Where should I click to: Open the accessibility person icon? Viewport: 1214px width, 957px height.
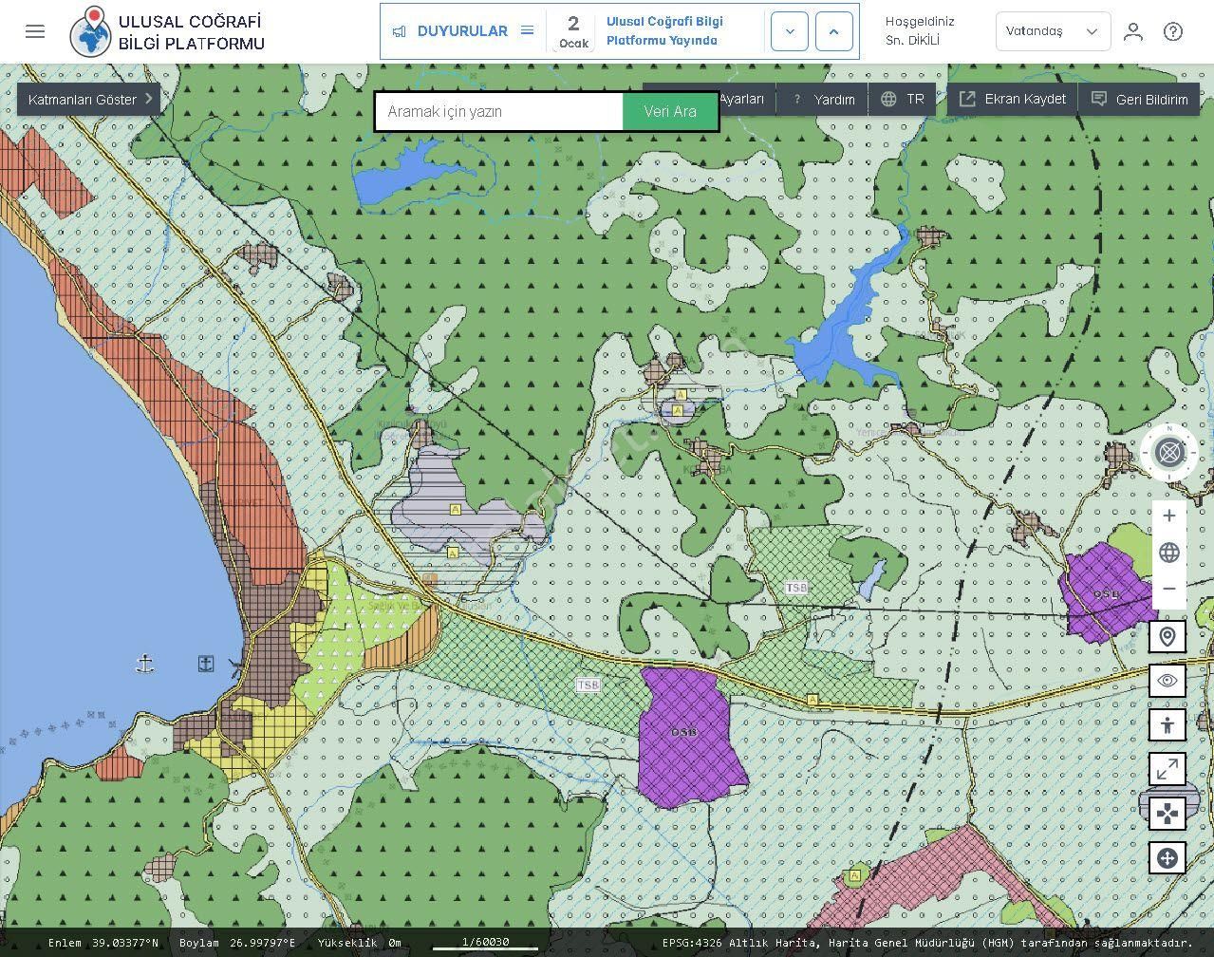coord(1167,725)
